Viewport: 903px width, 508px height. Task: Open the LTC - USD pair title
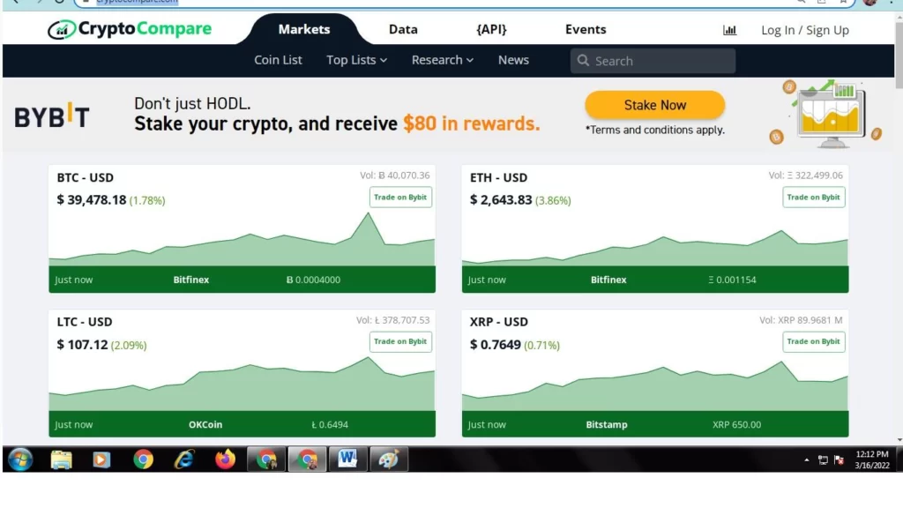click(x=85, y=322)
